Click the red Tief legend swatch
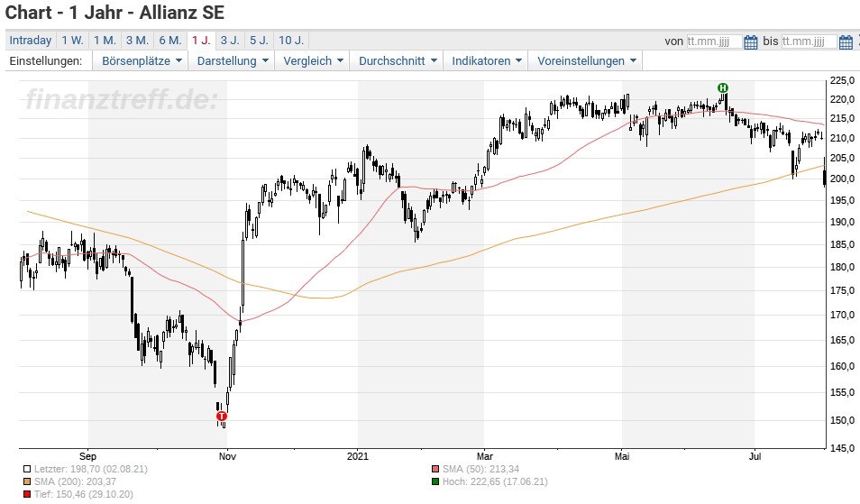The height and width of the screenshot is (504, 860). (x=27, y=495)
